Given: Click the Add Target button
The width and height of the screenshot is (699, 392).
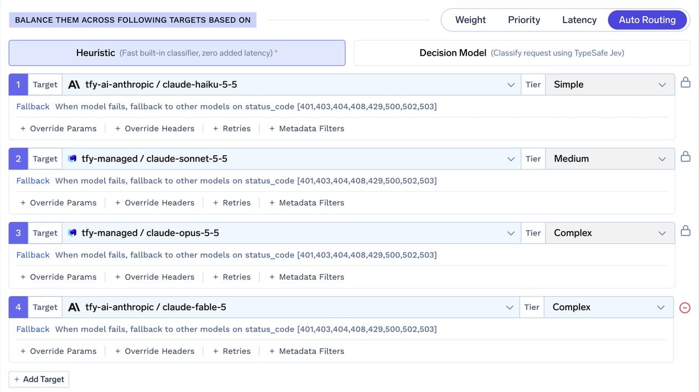Looking at the screenshot, I should click(x=39, y=379).
